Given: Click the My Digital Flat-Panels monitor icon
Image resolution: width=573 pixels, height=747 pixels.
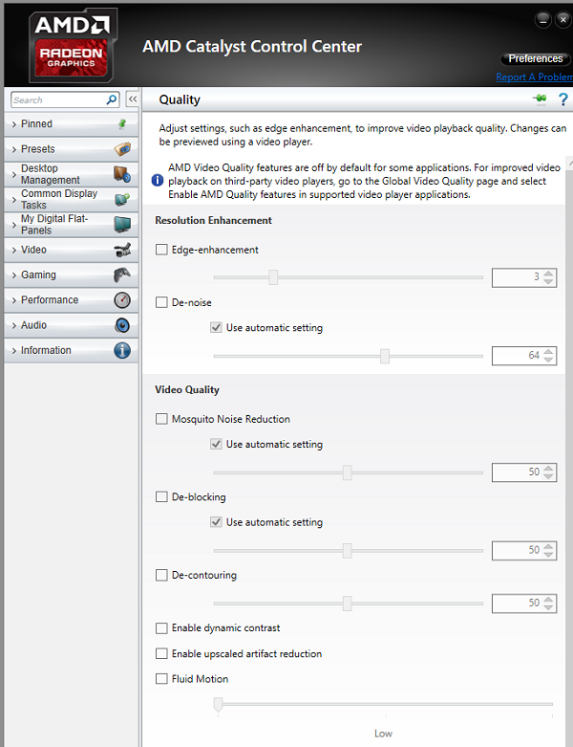Looking at the screenshot, I should click(x=122, y=225).
